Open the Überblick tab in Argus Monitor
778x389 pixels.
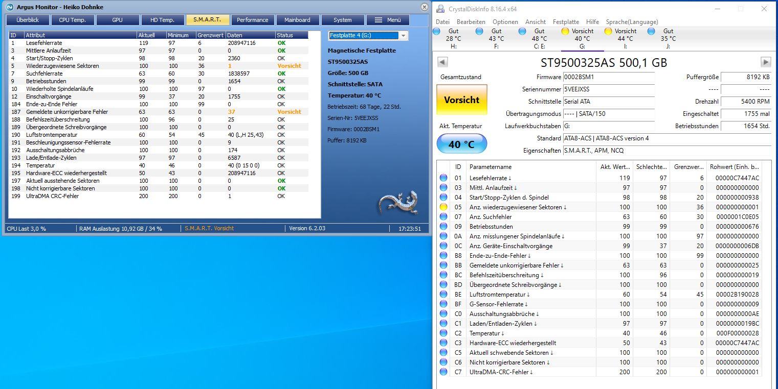(x=28, y=20)
